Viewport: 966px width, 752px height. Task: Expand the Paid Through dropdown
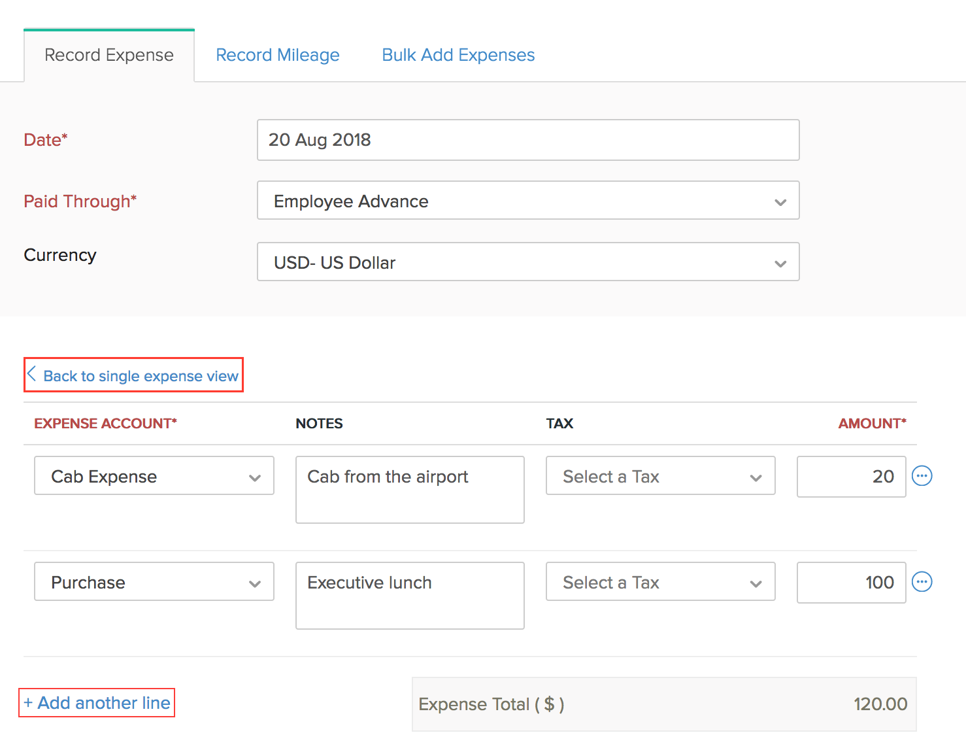click(527, 201)
